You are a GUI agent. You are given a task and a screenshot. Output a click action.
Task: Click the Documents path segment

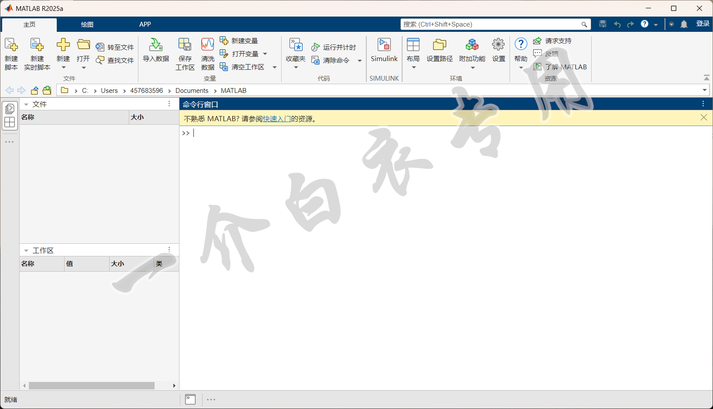(192, 91)
